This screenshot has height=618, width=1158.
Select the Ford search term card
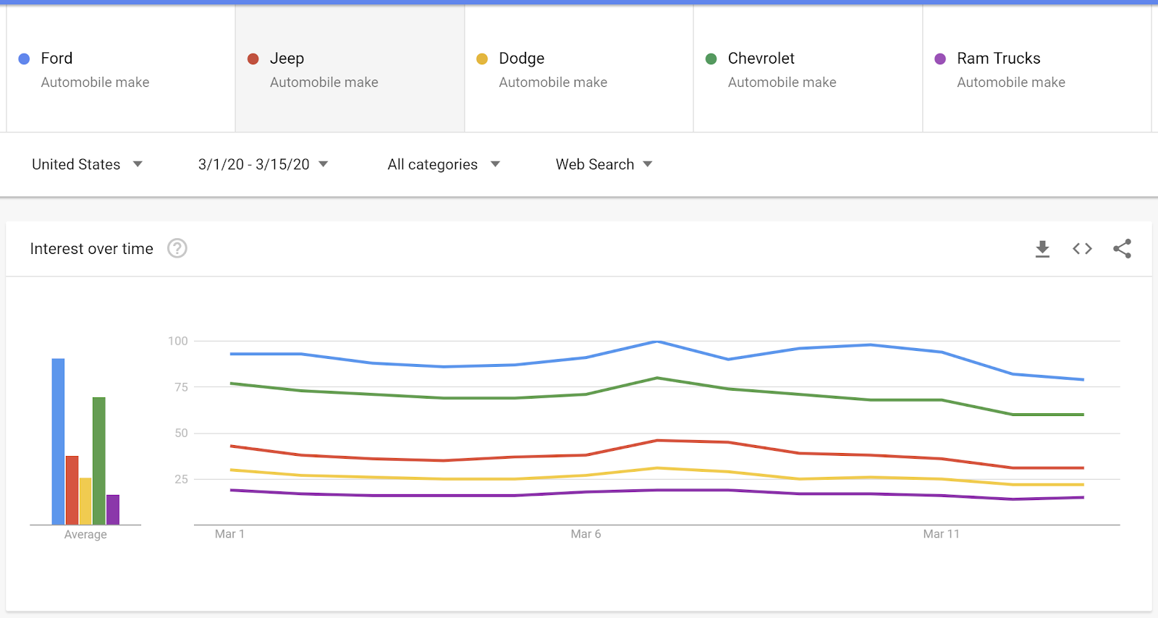coord(121,69)
